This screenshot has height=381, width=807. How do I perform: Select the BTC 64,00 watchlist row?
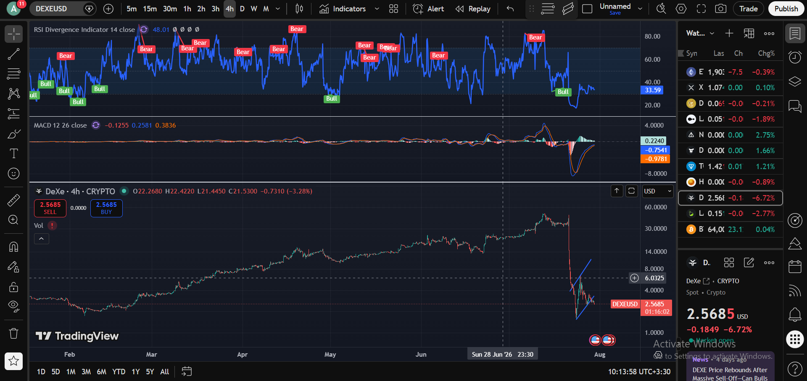(731, 229)
